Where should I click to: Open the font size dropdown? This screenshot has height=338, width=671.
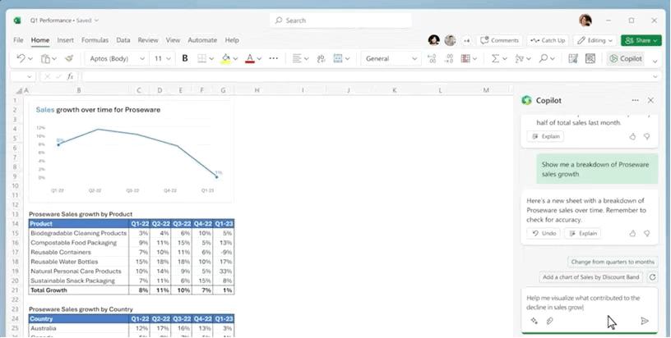tap(162, 58)
